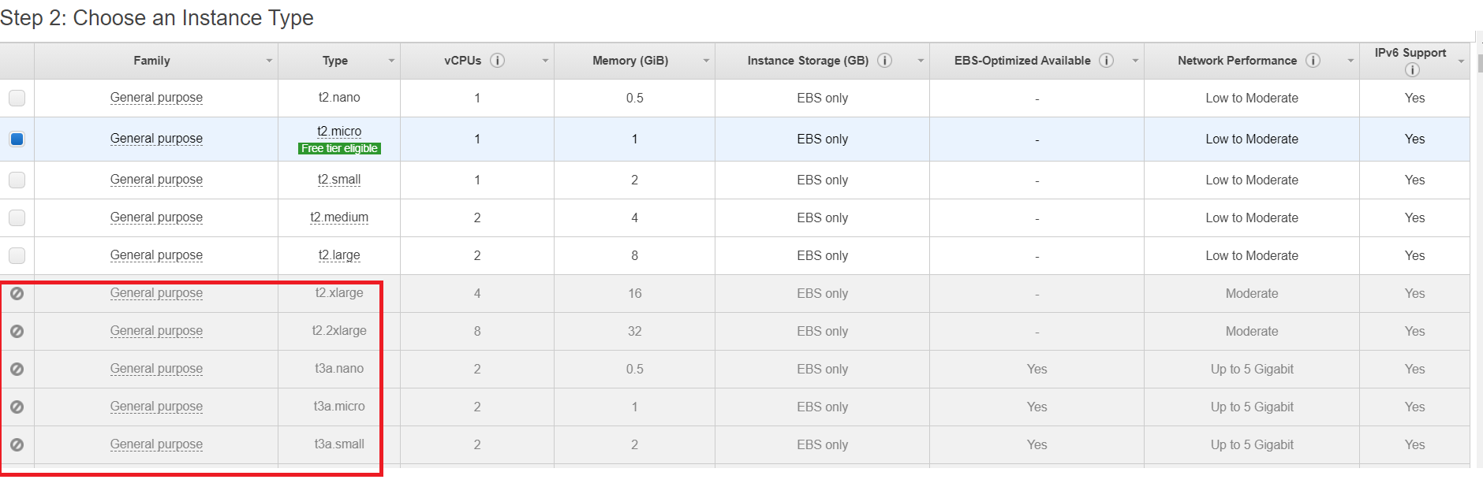1483x498 pixels.
Task: Open the Type column filter dropdown
Action: tap(391, 61)
